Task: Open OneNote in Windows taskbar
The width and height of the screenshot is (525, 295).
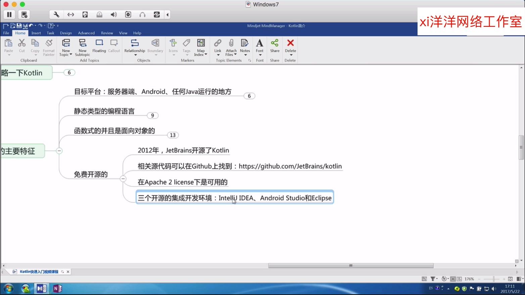Action: tap(57, 288)
